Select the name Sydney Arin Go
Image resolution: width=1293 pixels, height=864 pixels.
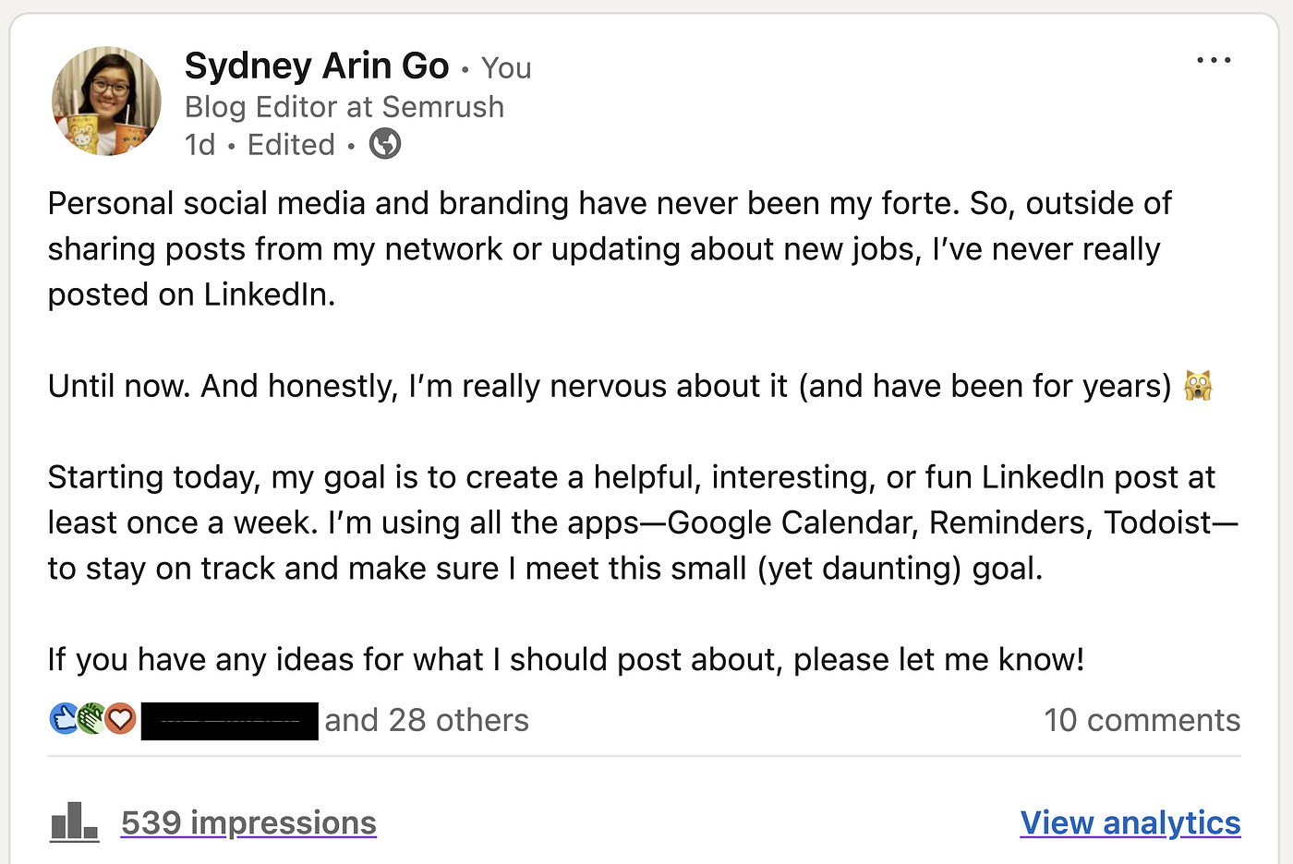click(316, 65)
